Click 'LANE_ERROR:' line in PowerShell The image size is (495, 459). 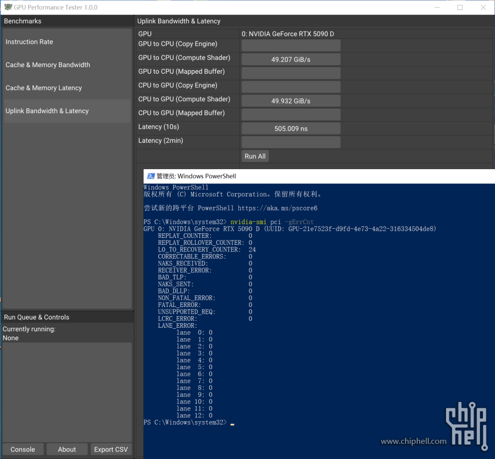(177, 326)
